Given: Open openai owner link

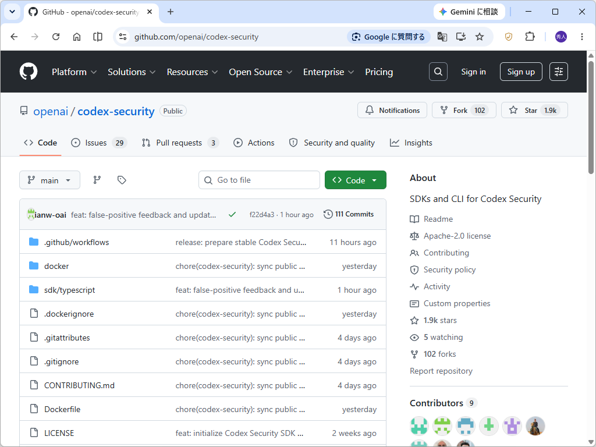Looking at the screenshot, I should click(x=51, y=111).
